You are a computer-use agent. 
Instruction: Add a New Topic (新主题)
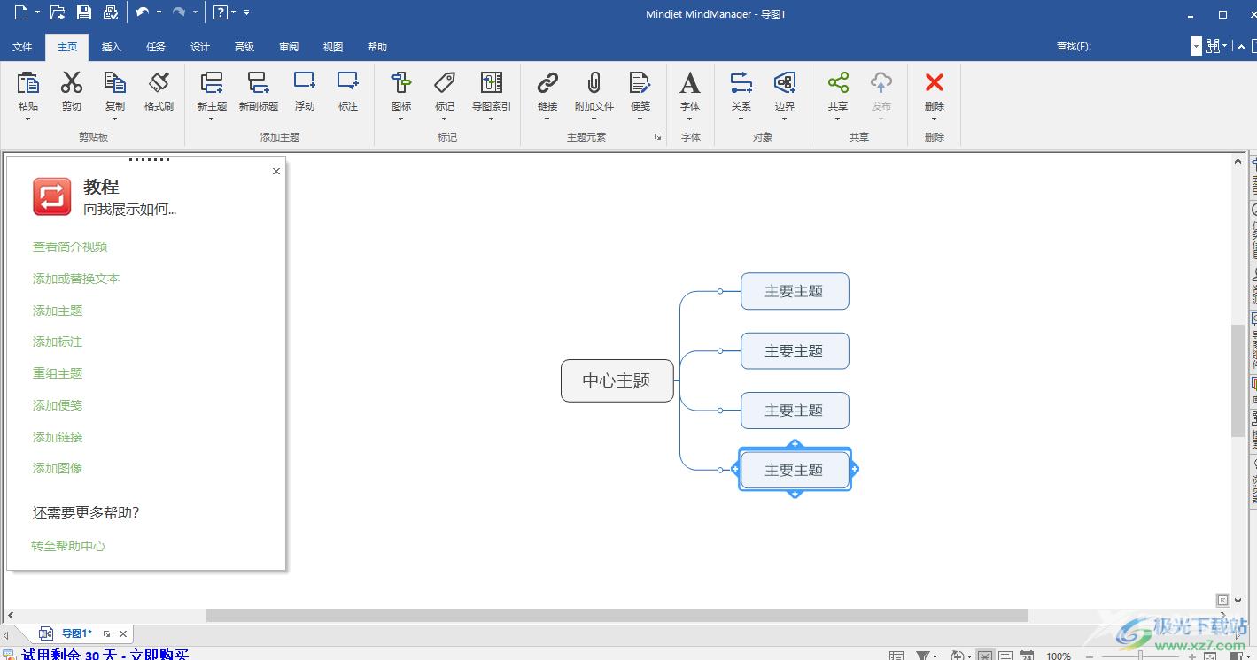(x=212, y=83)
